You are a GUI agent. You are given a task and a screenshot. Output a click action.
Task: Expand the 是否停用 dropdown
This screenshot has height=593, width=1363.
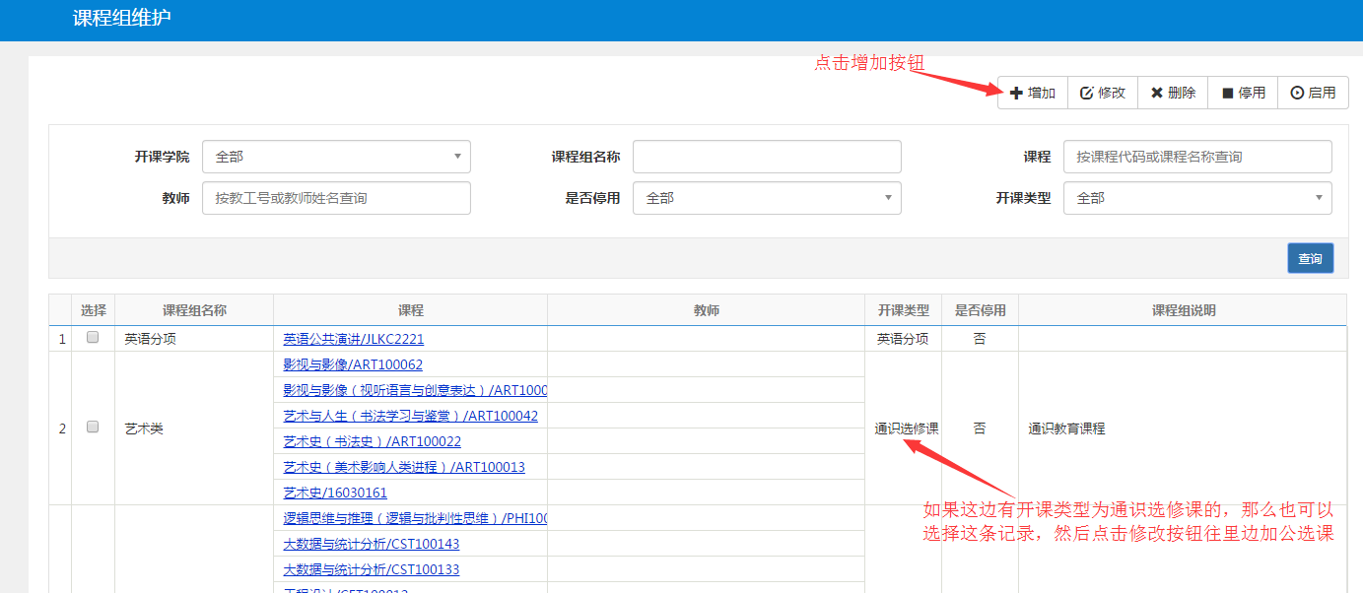click(767, 198)
